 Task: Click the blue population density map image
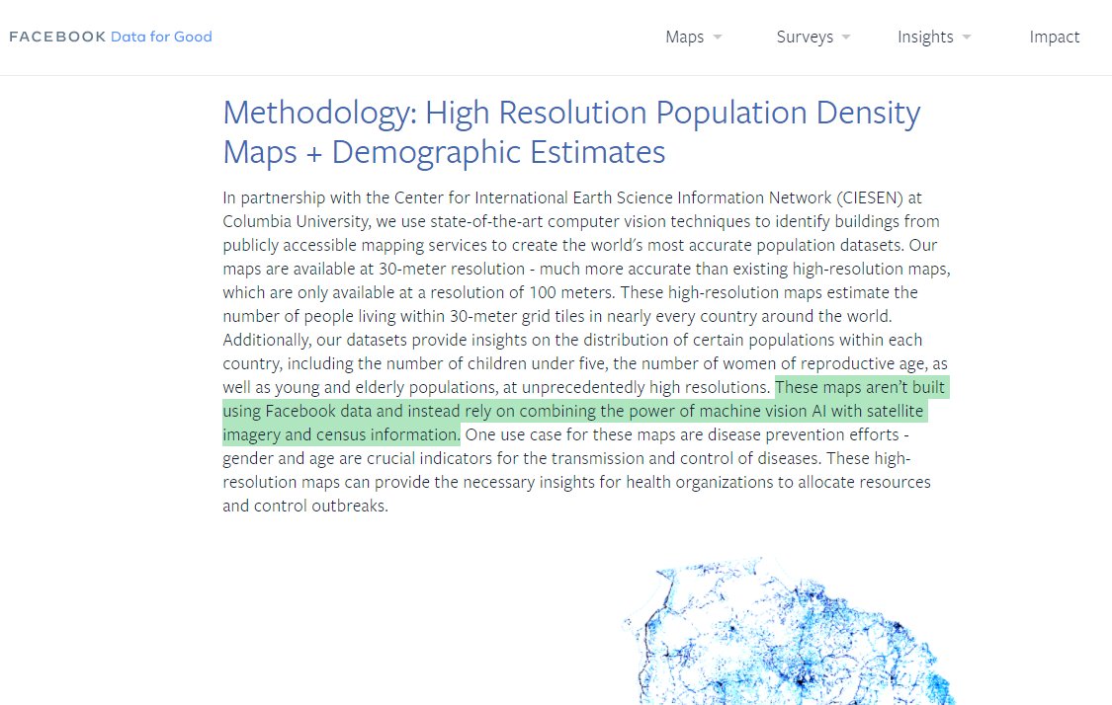point(788,631)
